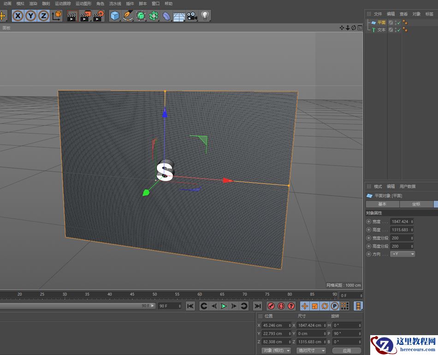Select the floor/environment icon in toolbar
The image size is (438, 355).
(x=179, y=16)
